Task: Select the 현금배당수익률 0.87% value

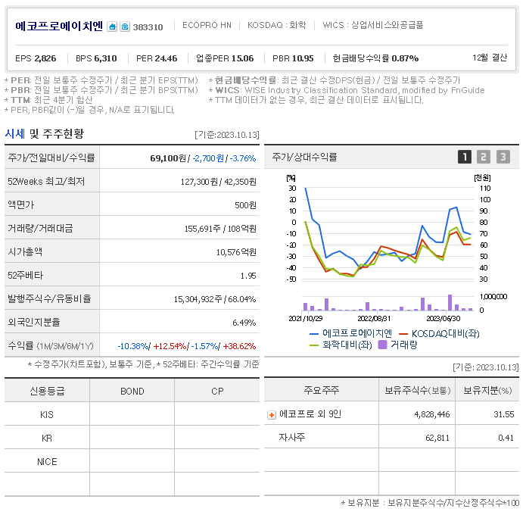Action: (x=405, y=58)
